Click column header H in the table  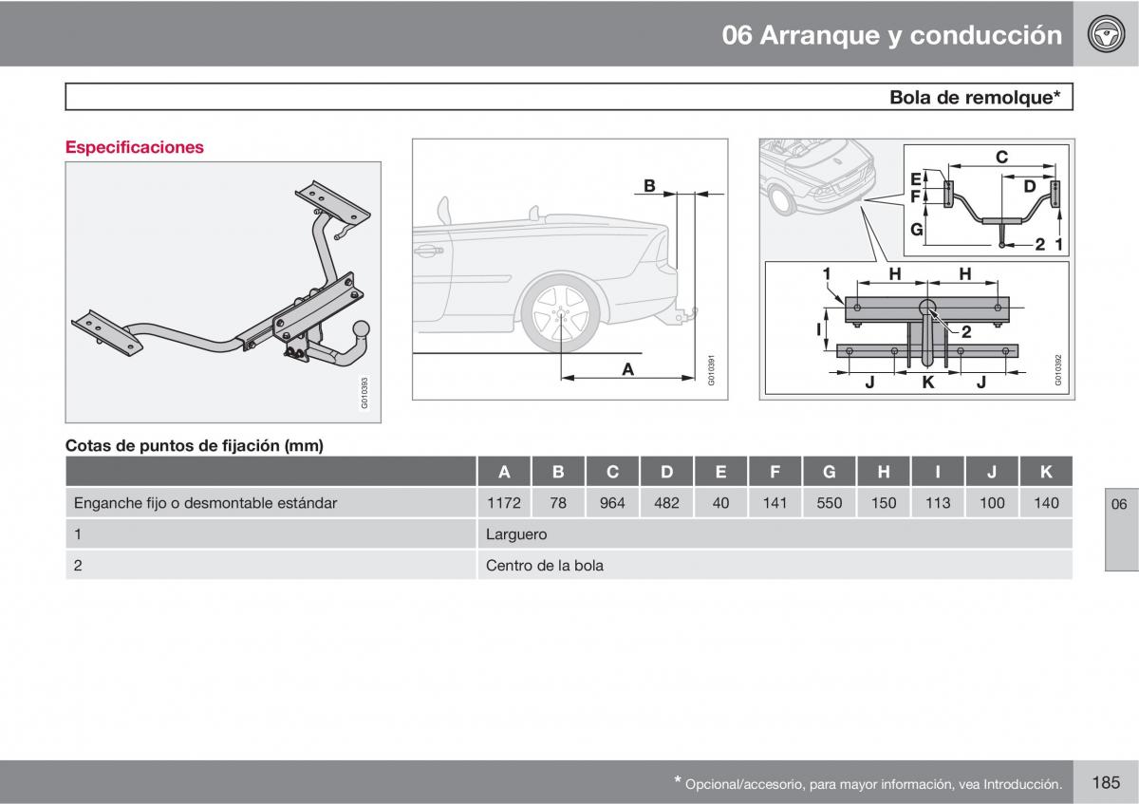click(883, 472)
